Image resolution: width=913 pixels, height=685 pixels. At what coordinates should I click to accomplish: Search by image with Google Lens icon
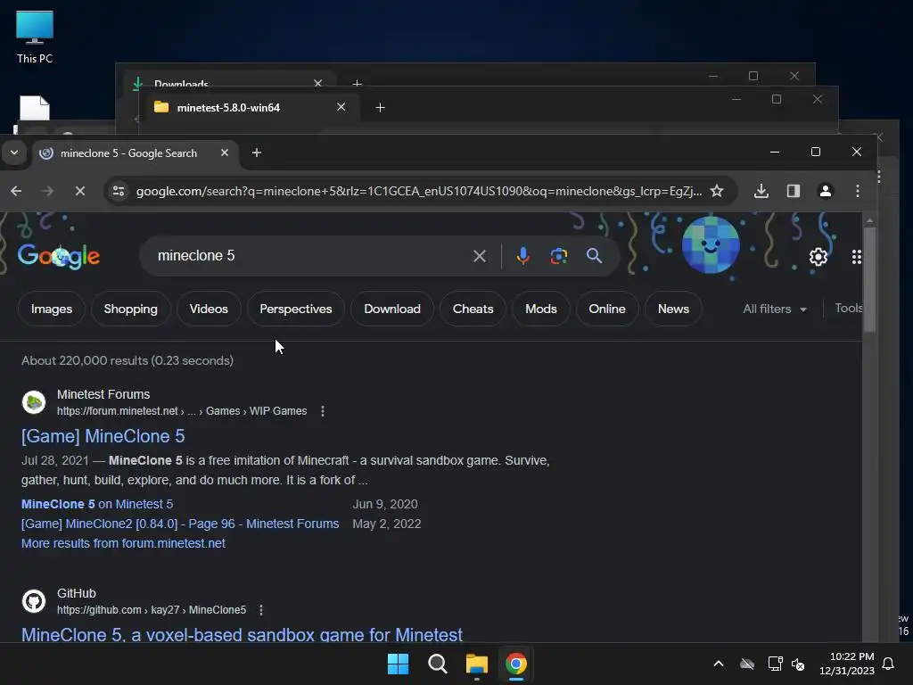pyautogui.click(x=558, y=256)
